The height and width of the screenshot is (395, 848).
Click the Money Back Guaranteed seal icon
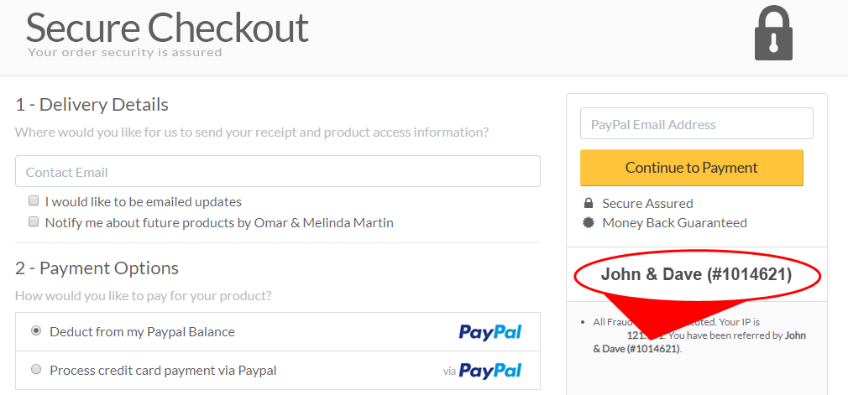[589, 222]
